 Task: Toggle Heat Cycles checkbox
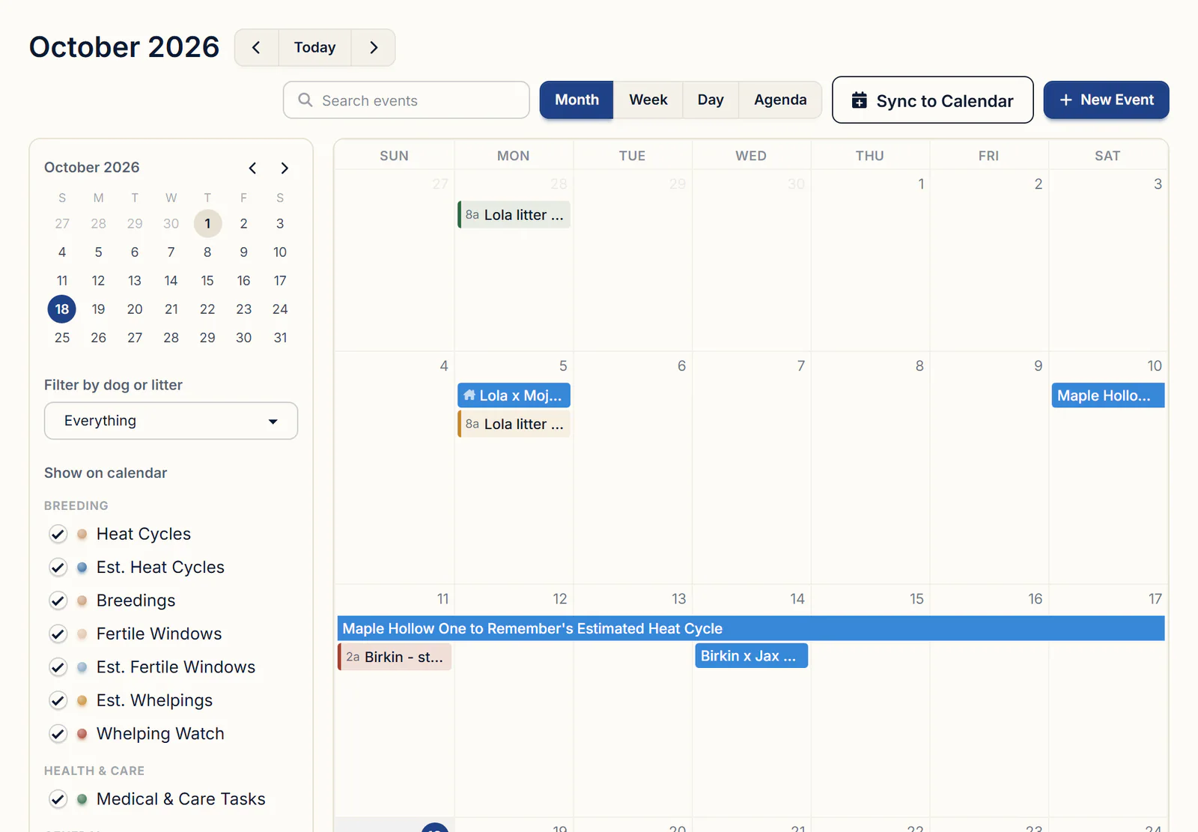click(x=58, y=534)
